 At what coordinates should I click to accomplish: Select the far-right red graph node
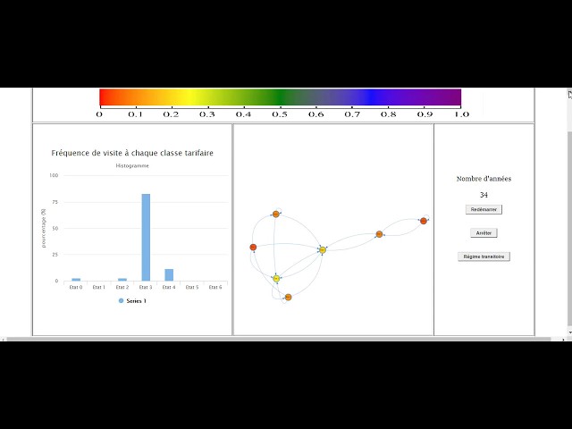click(423, 221)
